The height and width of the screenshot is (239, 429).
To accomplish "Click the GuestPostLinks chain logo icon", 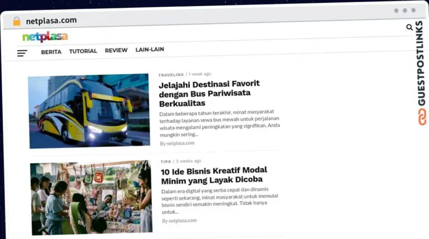I will point(421,117).
